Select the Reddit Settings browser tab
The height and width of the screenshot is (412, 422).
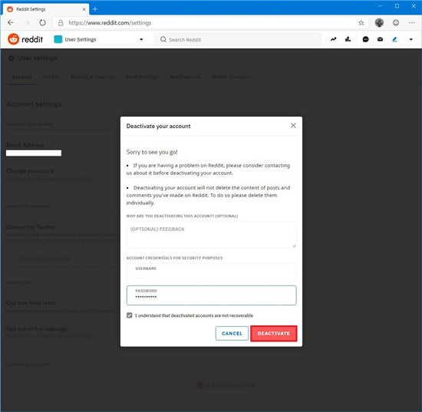pyautogui.click(x=46, y=9)
